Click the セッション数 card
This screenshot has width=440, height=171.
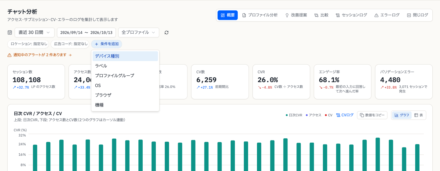pos(36,82)
